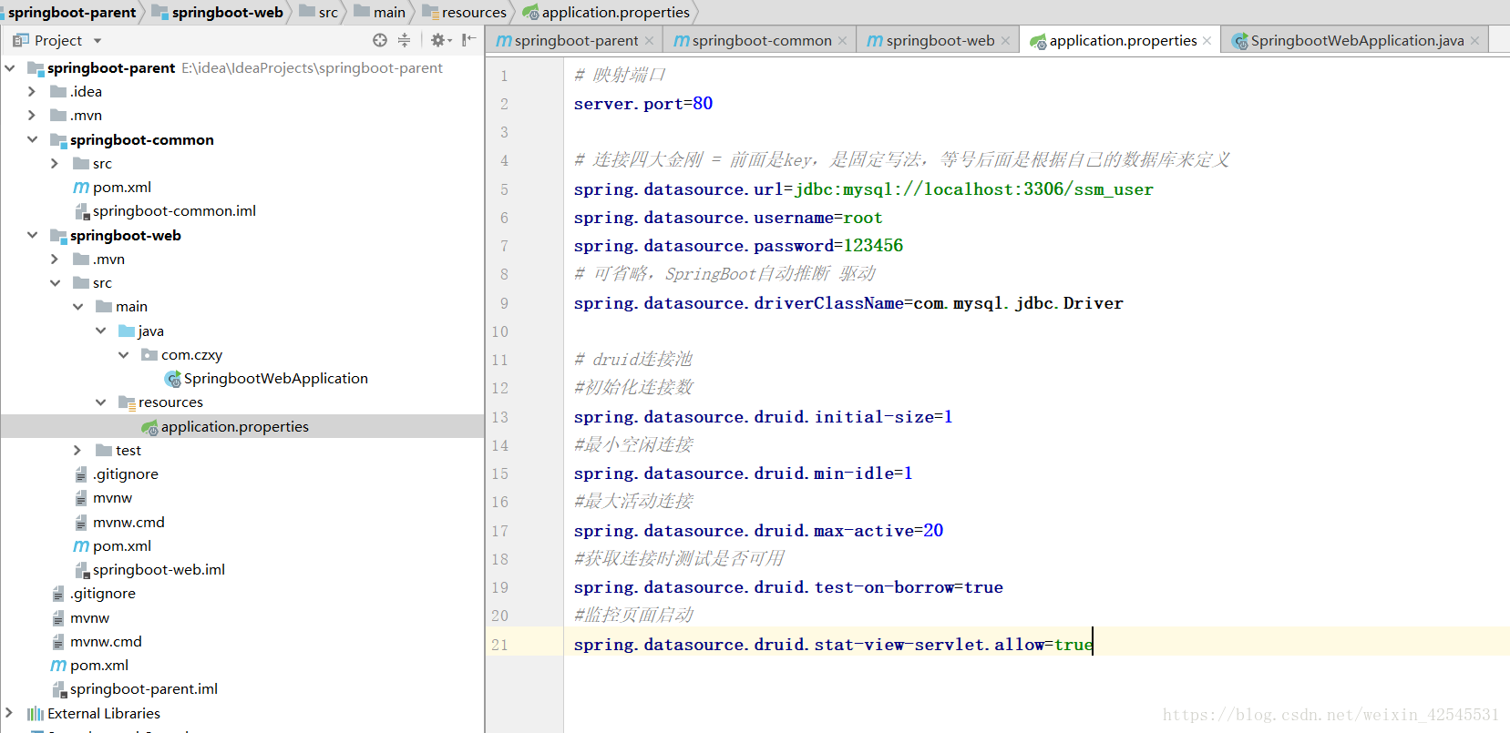Collapse the springboot-common module
The width and height of the screenshot is (1510, 733).
32,139
